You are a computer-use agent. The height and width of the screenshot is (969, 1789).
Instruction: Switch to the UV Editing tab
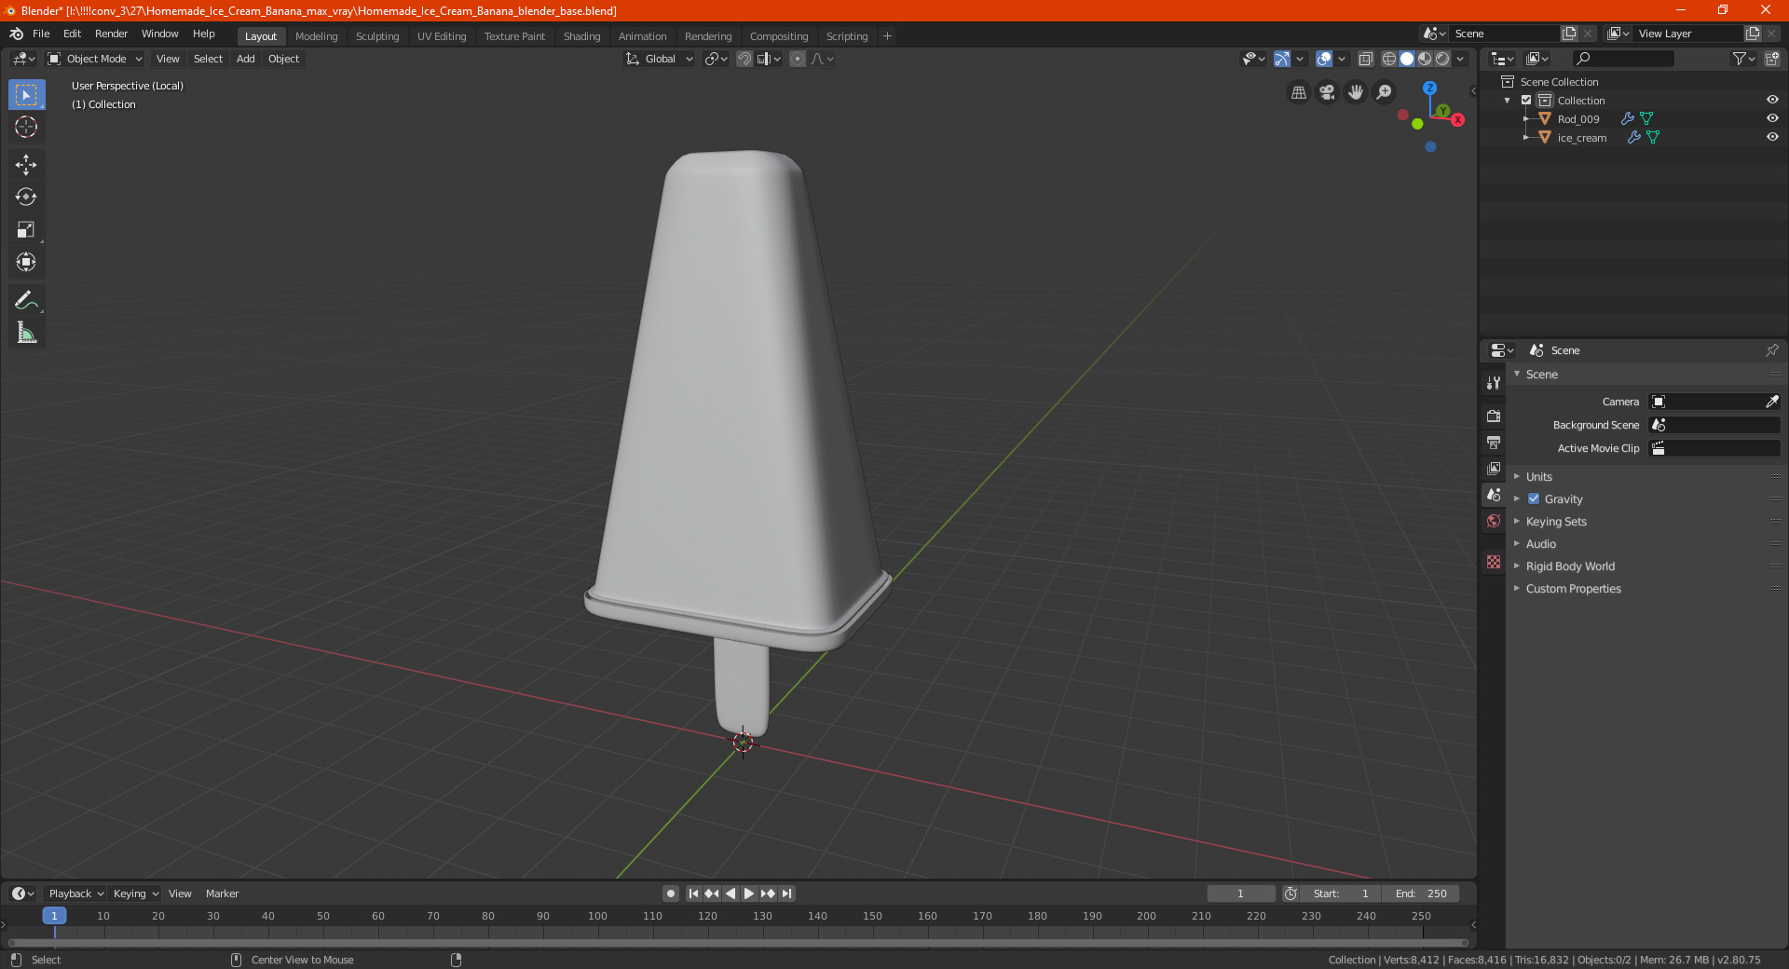442,36
